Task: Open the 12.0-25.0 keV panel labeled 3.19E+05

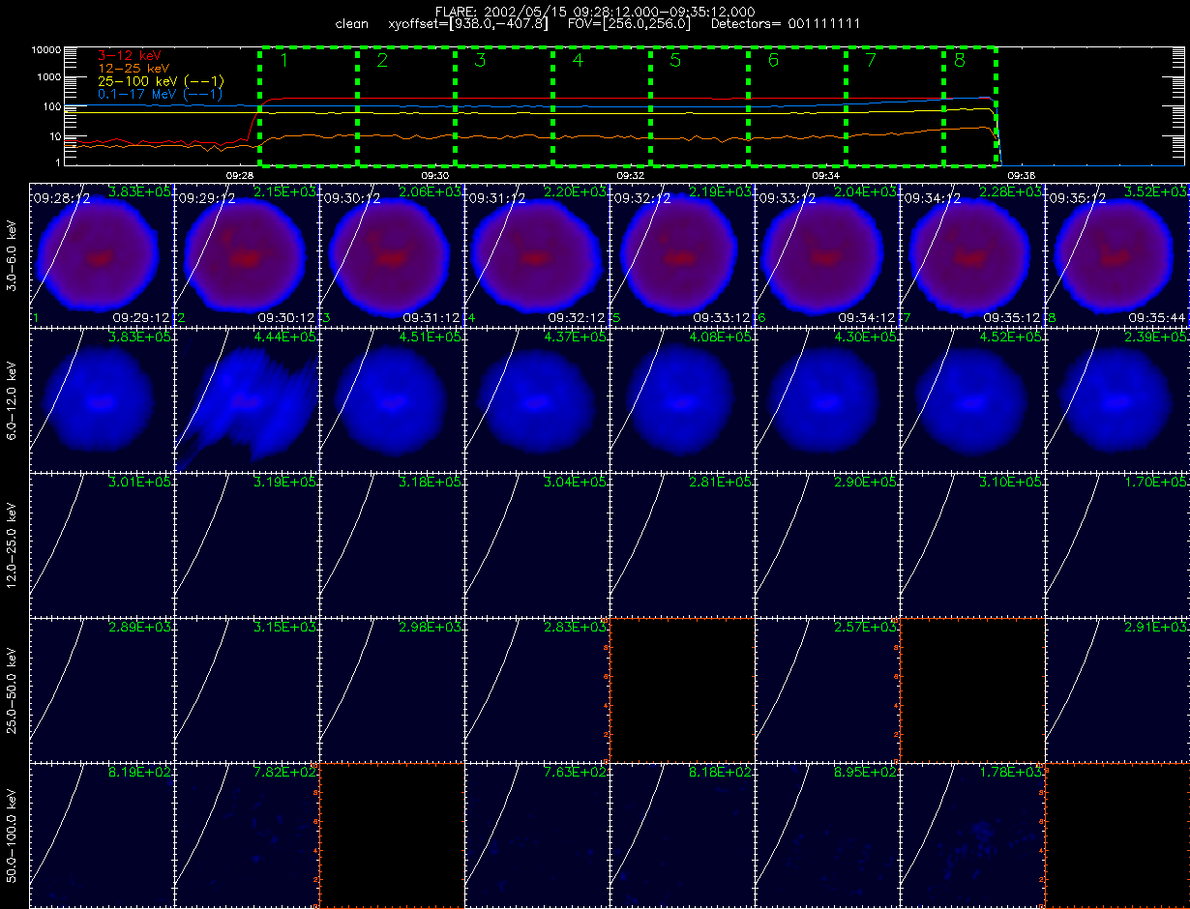Action: pos(247,544)
